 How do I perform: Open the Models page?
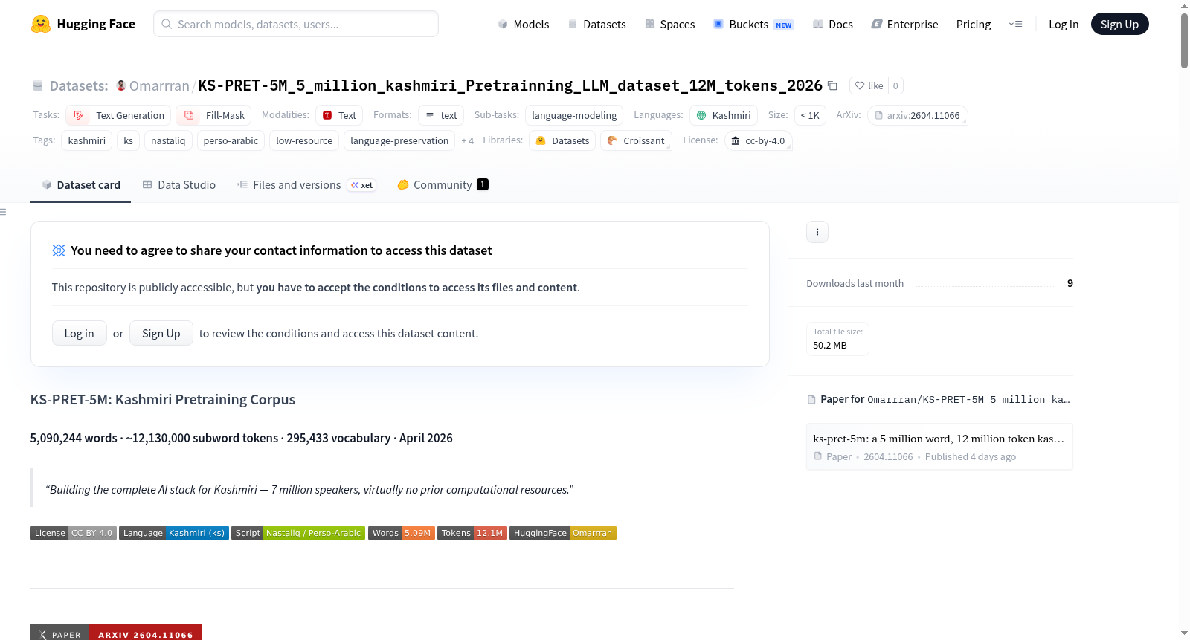click(x=524, y=24)
